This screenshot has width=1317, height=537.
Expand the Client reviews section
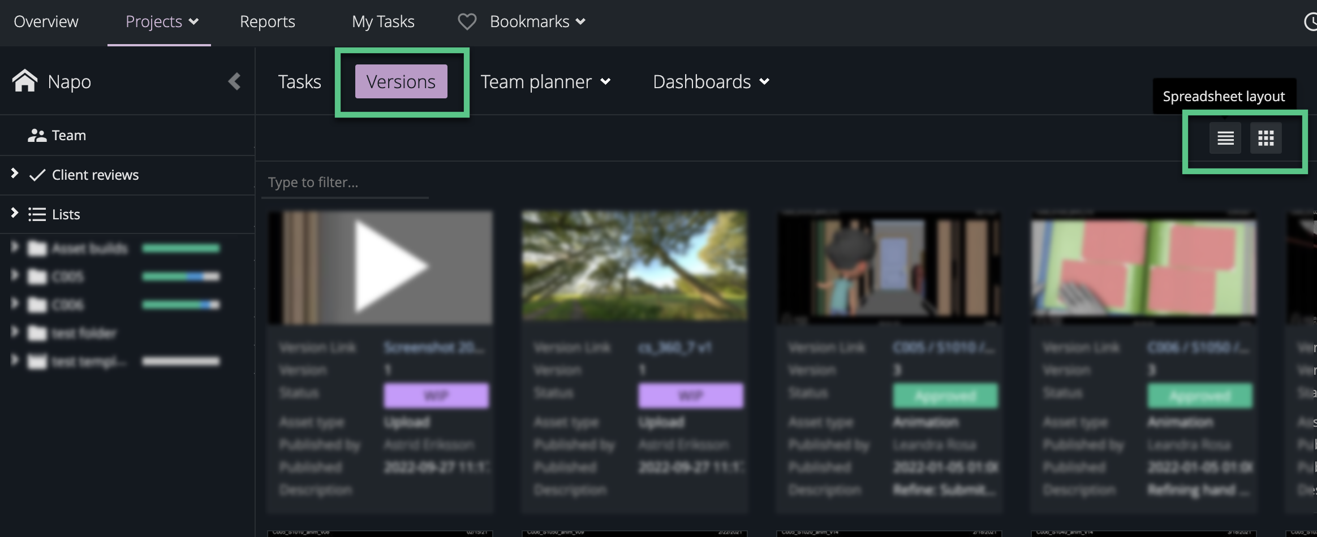[x=14, y=175]
